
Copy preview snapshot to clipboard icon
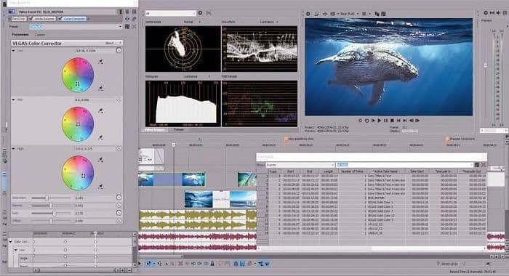tap(377, 14)
